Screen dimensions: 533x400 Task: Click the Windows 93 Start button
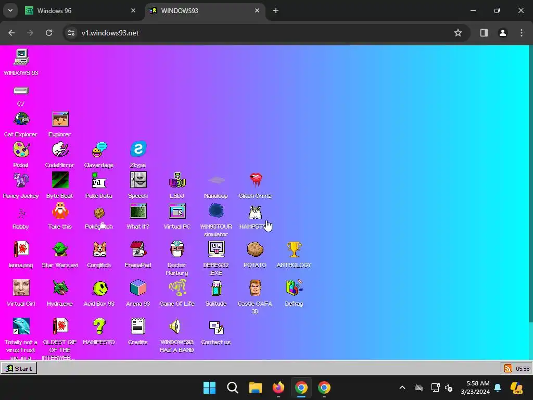point(19,368)
